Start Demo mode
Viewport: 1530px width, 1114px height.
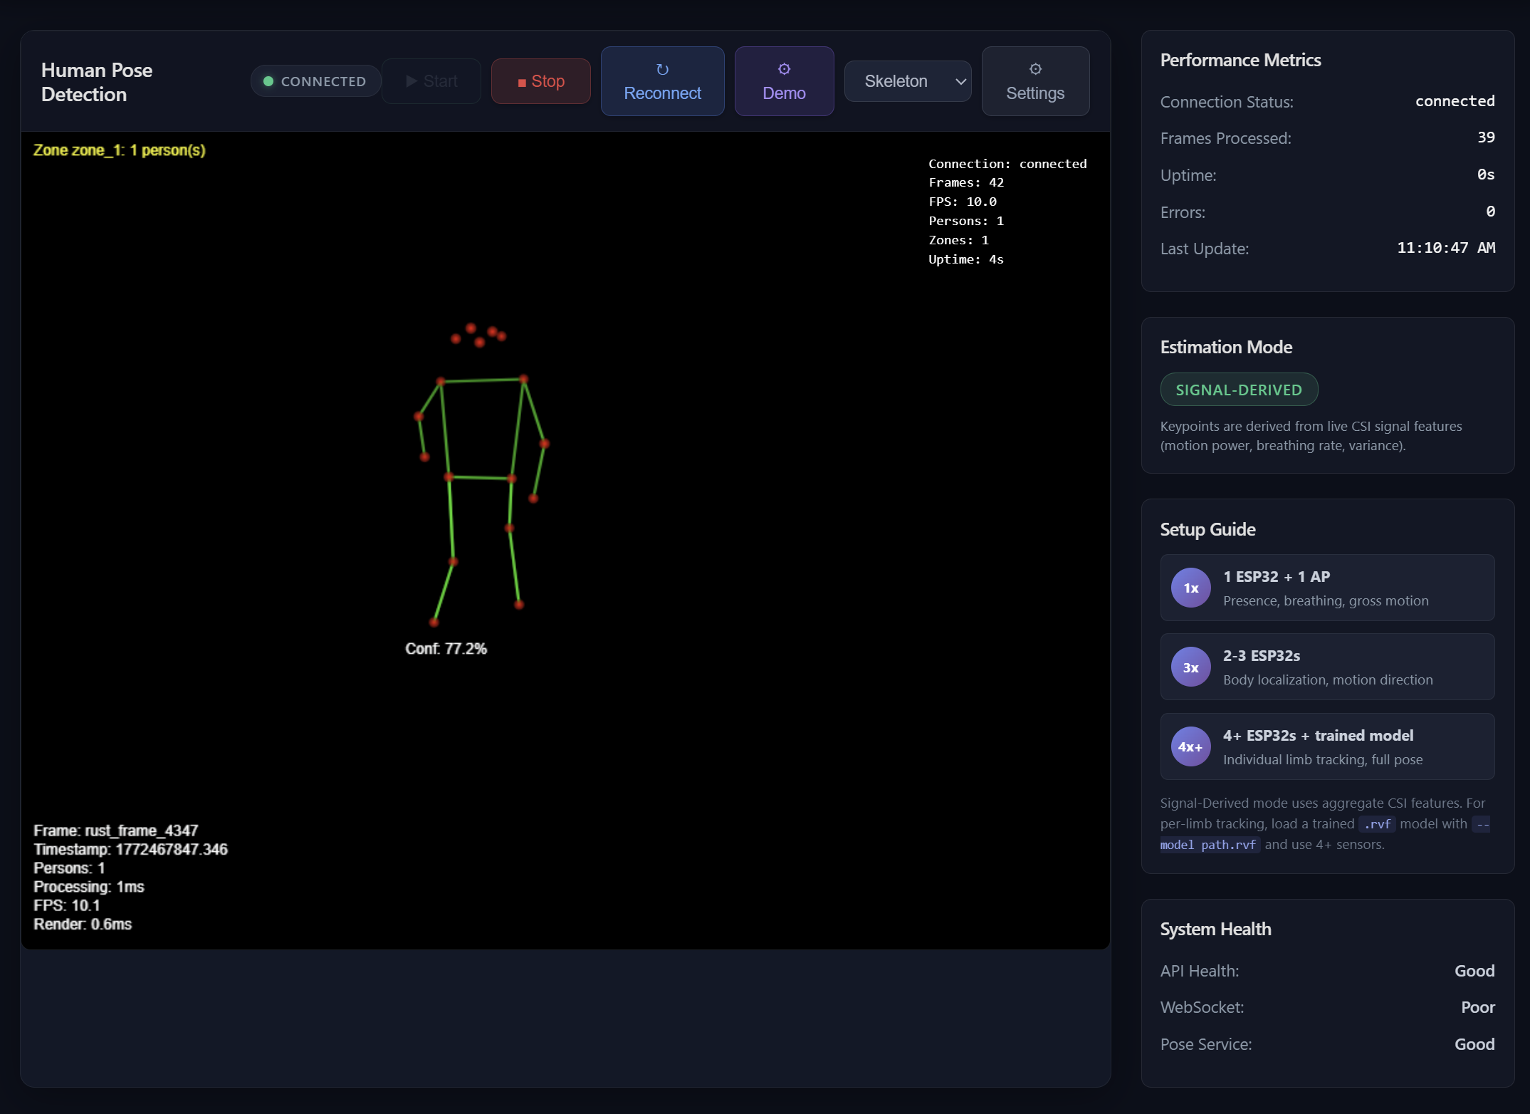[x=784, y=80]
